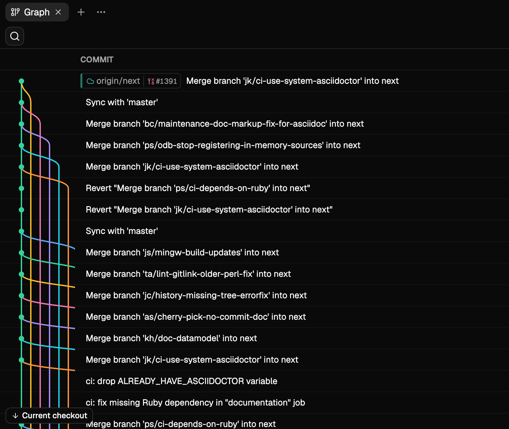The width and height of the screenshot is (509, 429).
Task: Select commit 'jc/history-missing-tree-errorfix' merge
Action: click(x=254, y=295)
